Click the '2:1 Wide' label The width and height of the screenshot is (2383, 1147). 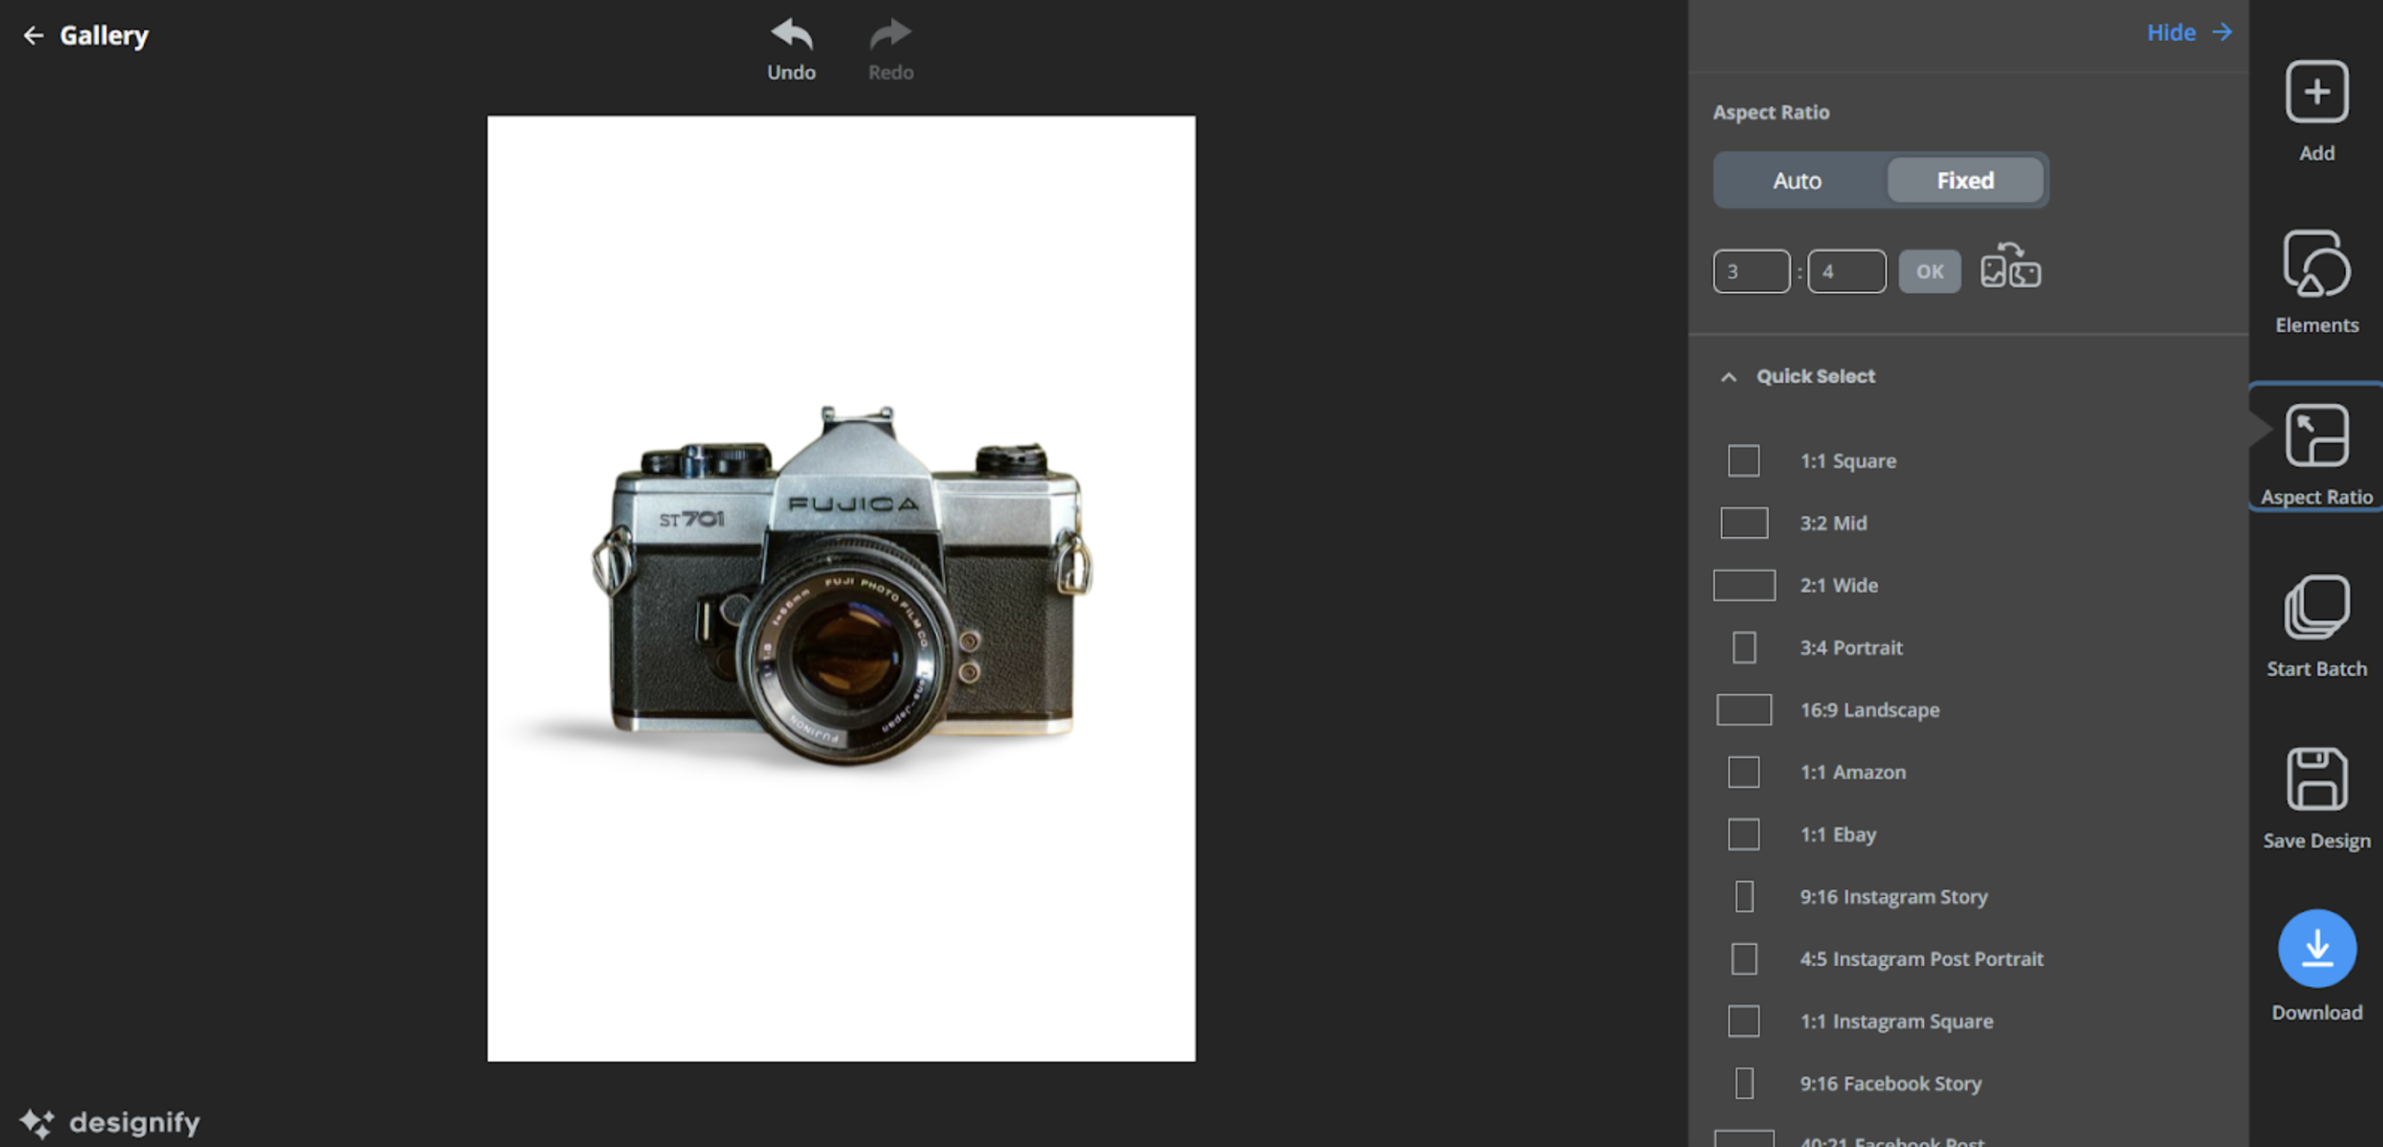coord(1839,586)
